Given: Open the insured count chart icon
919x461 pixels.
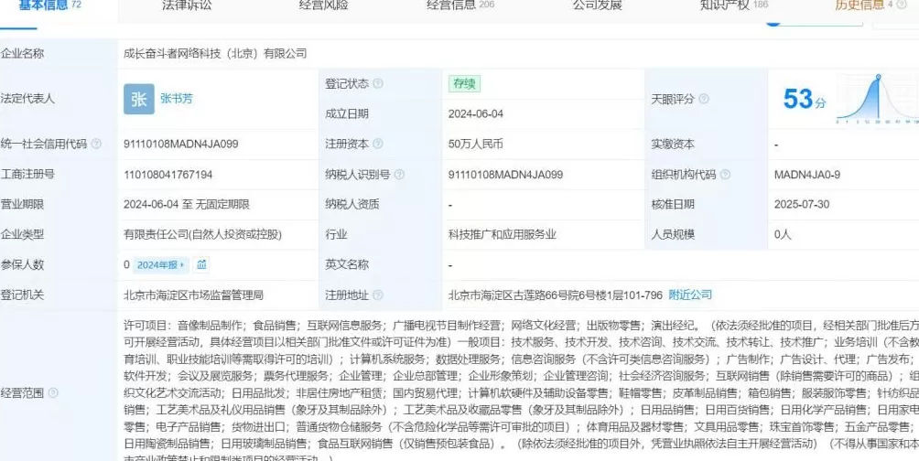Looking at the screenshot, I should point(201,264).
